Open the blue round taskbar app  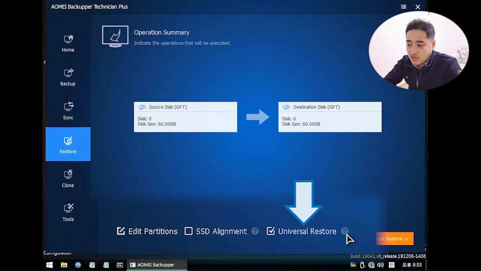(x=78, y=265)
